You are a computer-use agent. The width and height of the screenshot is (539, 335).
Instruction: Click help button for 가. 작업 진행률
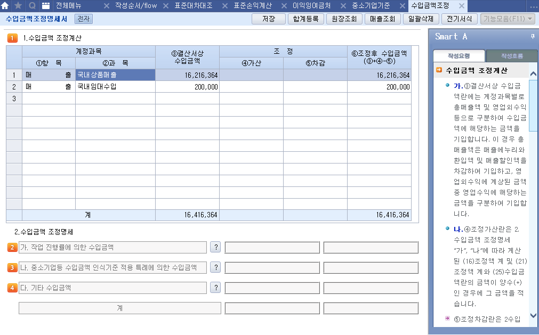point(215,247)
